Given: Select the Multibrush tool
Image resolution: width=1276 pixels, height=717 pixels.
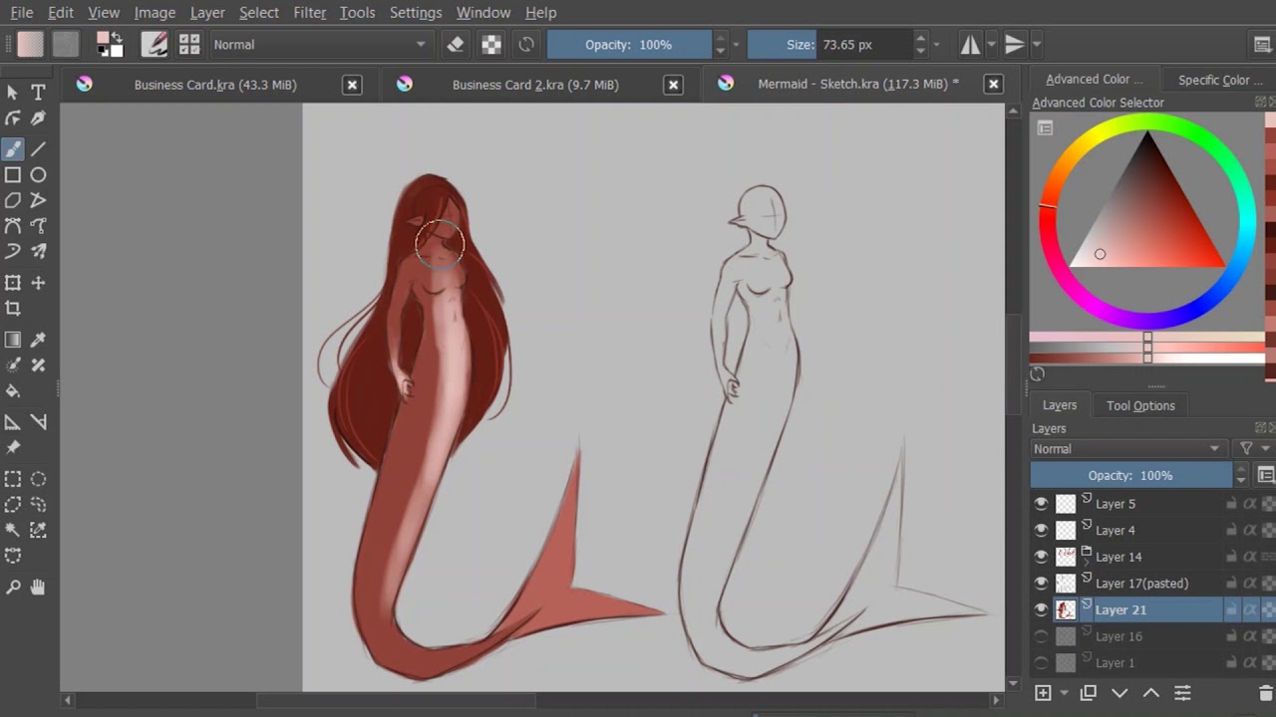Looking at the screenshot, I should (38, 252).
